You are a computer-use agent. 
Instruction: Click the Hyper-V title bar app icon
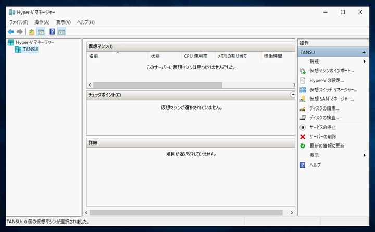pyautogui.click(x=12, y=12)
